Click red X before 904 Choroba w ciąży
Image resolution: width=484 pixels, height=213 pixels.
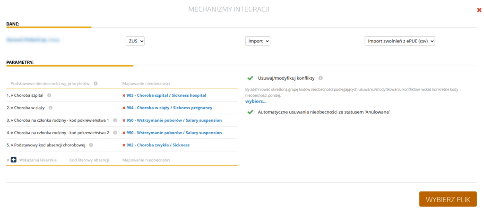click(124, 108)
